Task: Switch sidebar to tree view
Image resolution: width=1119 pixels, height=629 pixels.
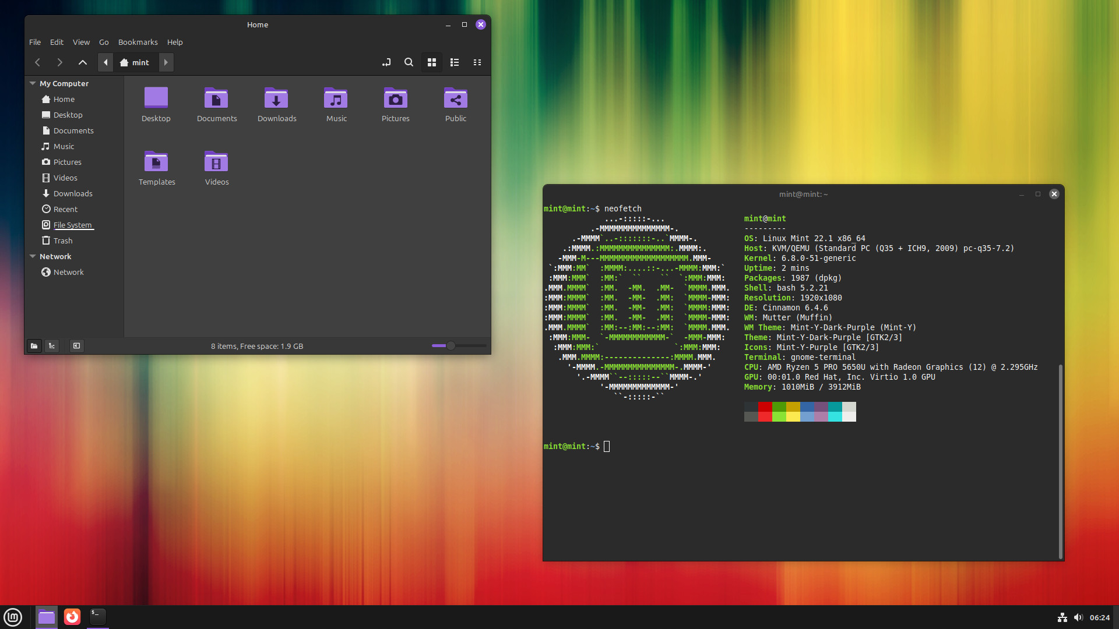Action: (51, 345)
